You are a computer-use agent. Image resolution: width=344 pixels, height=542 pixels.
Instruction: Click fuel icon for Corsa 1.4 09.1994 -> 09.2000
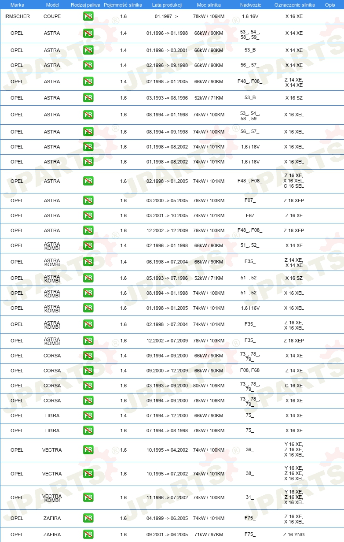pyautogui.click(x=88, y=356)
